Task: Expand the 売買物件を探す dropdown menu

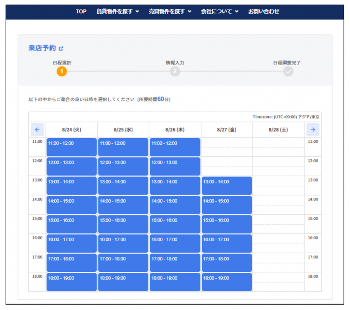Action: pyautogui.click(x=170, y=12)
